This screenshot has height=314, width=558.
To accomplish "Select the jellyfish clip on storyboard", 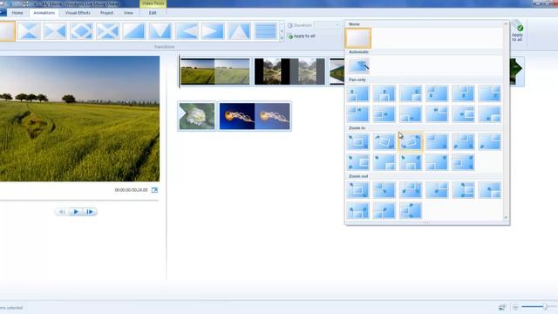I will [255, 116].
